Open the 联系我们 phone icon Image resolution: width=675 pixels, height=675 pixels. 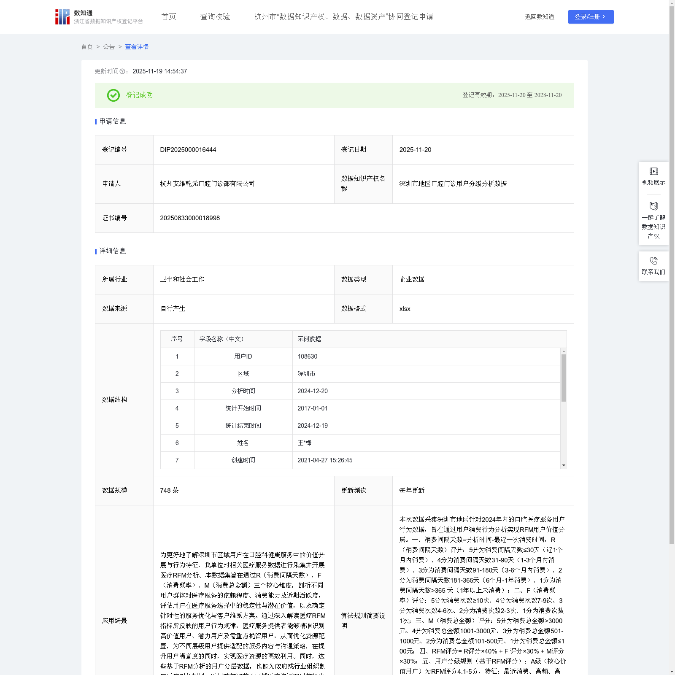point(653,261)
